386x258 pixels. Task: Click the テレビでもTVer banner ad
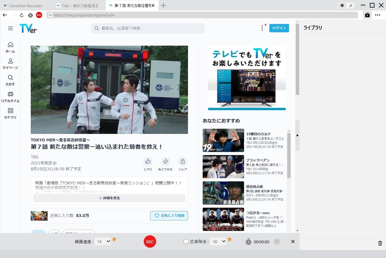[247, 78]
